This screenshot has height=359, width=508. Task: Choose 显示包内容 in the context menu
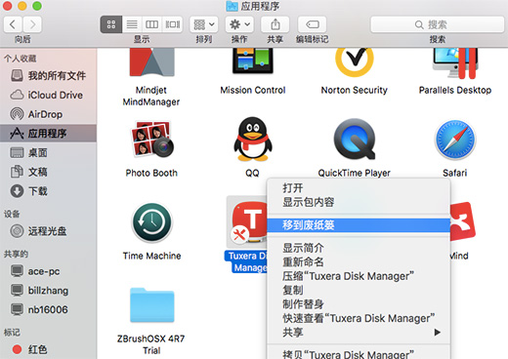coord(359,202)
